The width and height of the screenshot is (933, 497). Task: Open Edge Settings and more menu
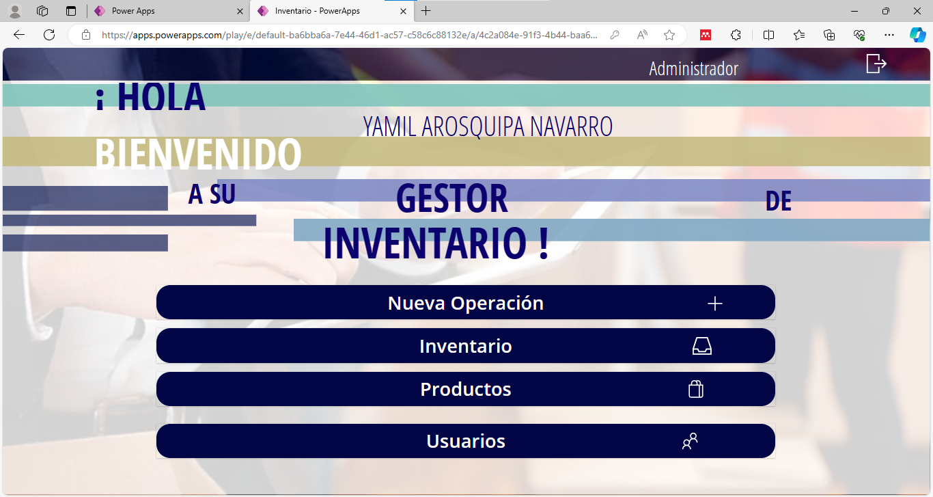coord(889,35)
